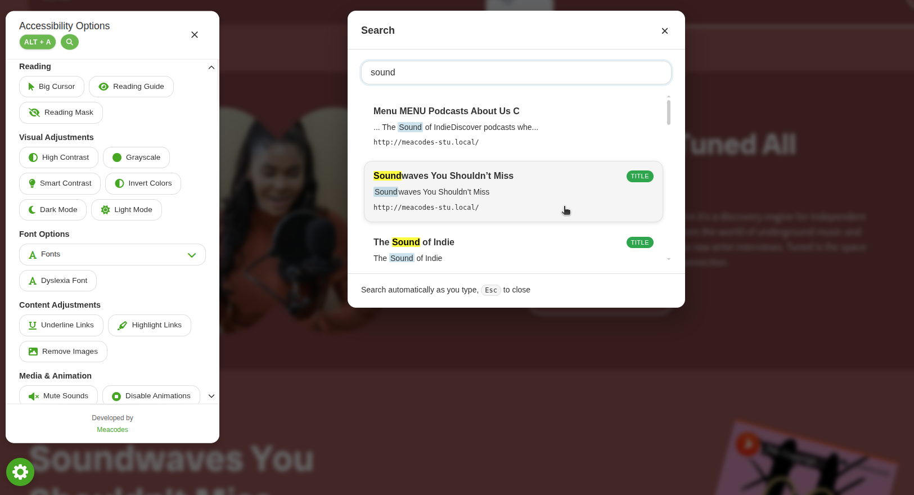The height and width of the screenshot is (495, 914).
Task: Switch to Dark Mode moon option
Action: point(53,210)
